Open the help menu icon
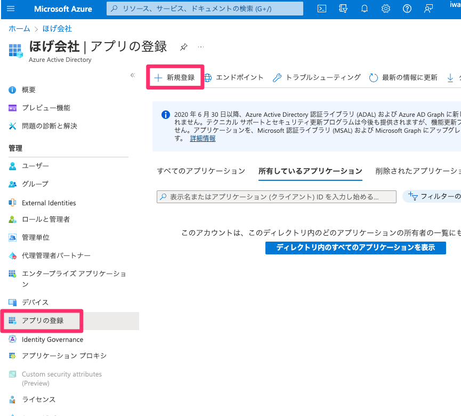The height and width of the screenshot is (416, 461). [407, 9]
